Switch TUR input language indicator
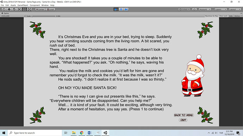The image size is (243, 136). point(221,133)
